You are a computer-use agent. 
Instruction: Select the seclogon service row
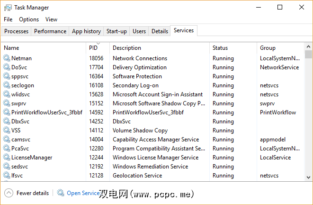tap(22, 85)
